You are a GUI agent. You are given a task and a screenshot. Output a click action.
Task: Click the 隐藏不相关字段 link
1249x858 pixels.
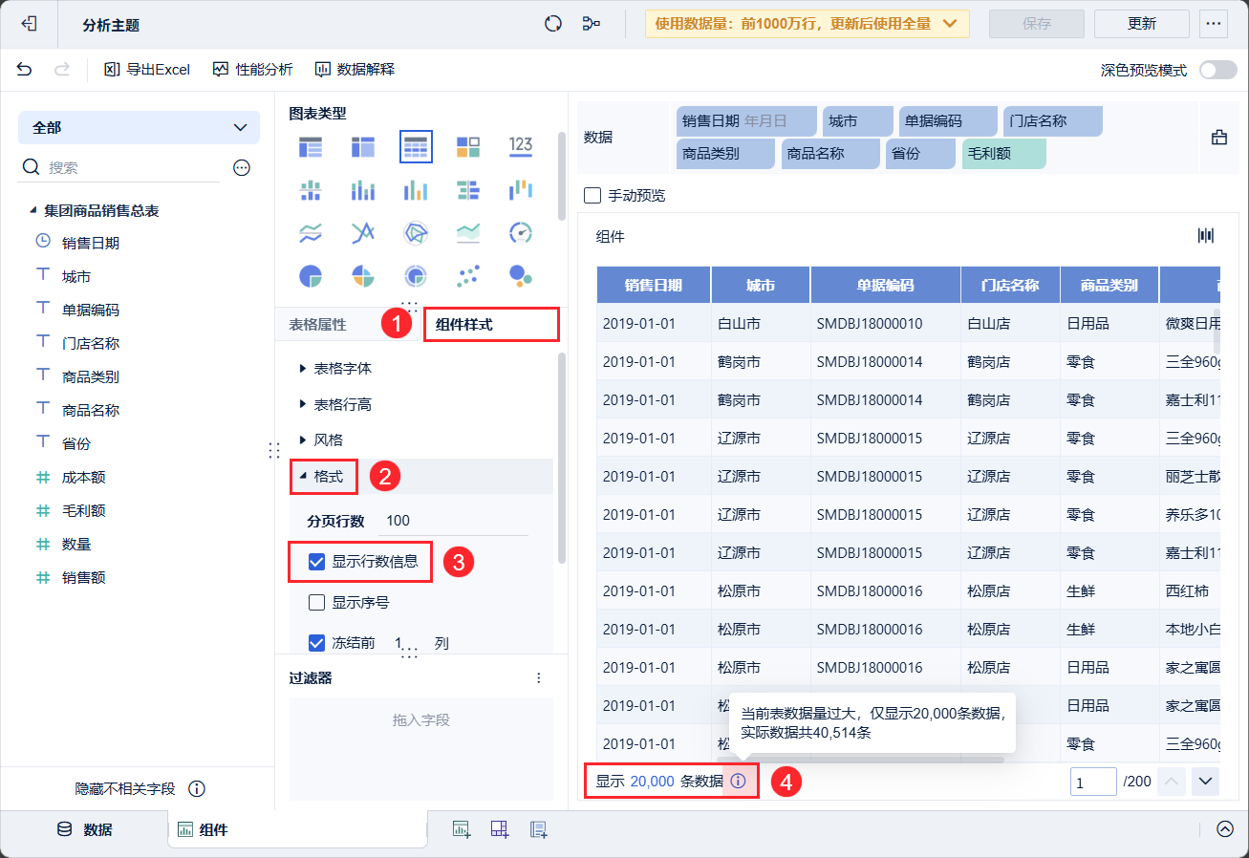pos(125,789)
